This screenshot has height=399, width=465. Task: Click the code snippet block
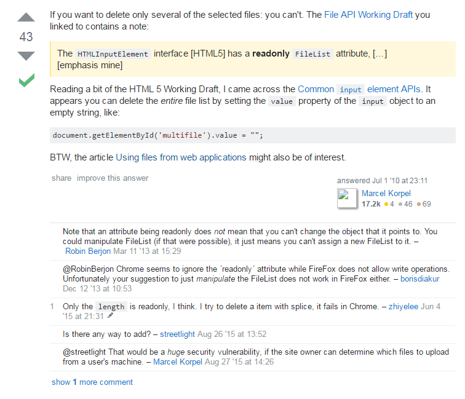252,135
